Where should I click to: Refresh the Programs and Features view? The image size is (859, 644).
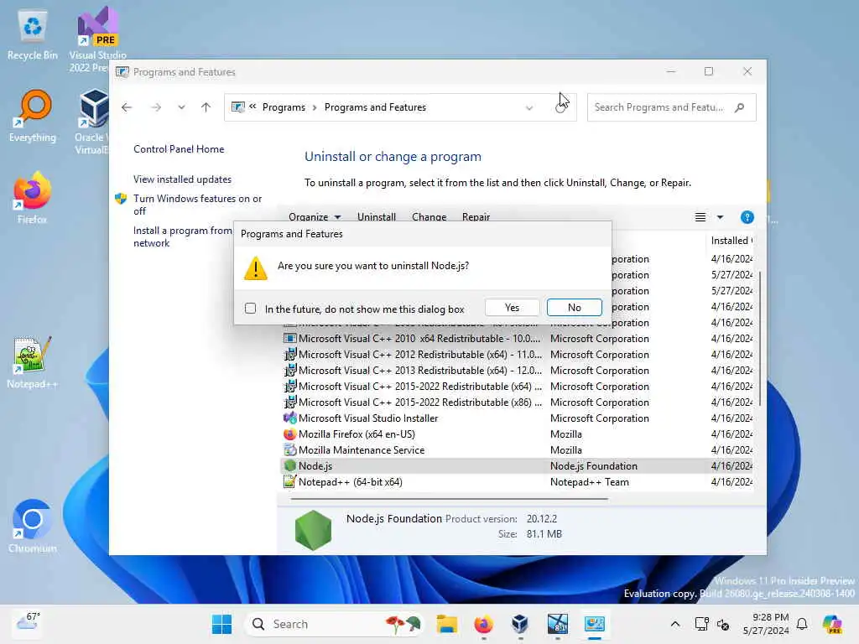point(560,107)
